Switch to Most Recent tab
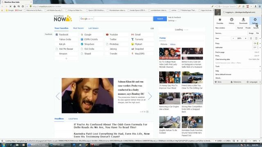The width and height of the screenshot is (262, 147). tap(78, 28)
